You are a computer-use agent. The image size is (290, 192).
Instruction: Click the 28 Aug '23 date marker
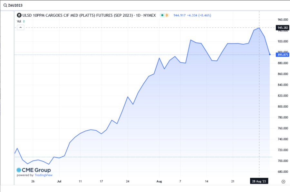click(x=259, y=181)
